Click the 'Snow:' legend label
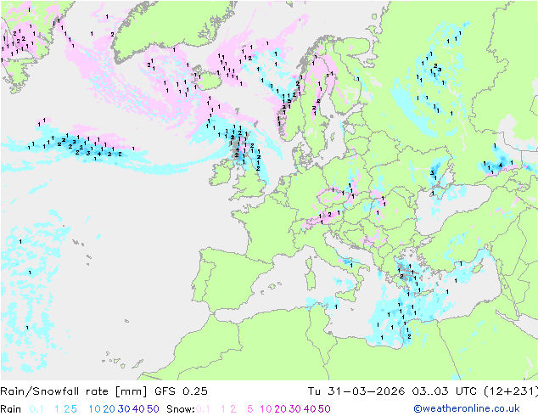The width and height of the screenshot is (538, 416). [x=181, y=409]
